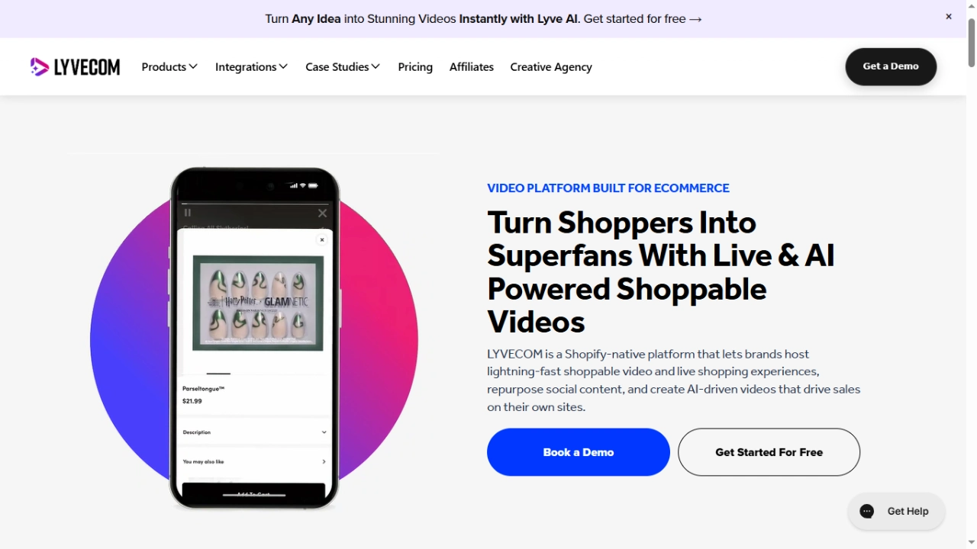Click the Glamnetic nails product image
This screenshot has height=549, width=977.
pos(258,303)
